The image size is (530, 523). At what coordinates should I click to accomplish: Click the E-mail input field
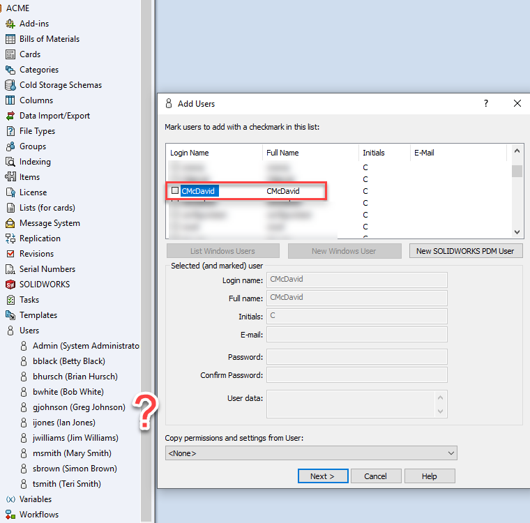[357, 334]
